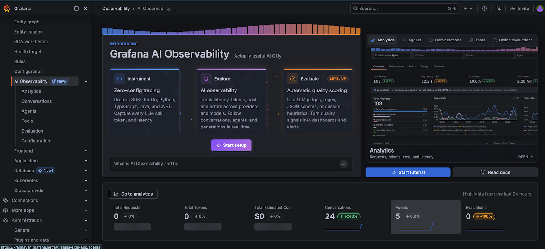
Task: Open Conversations in the sidebar
Action: (x=37, y=101)
